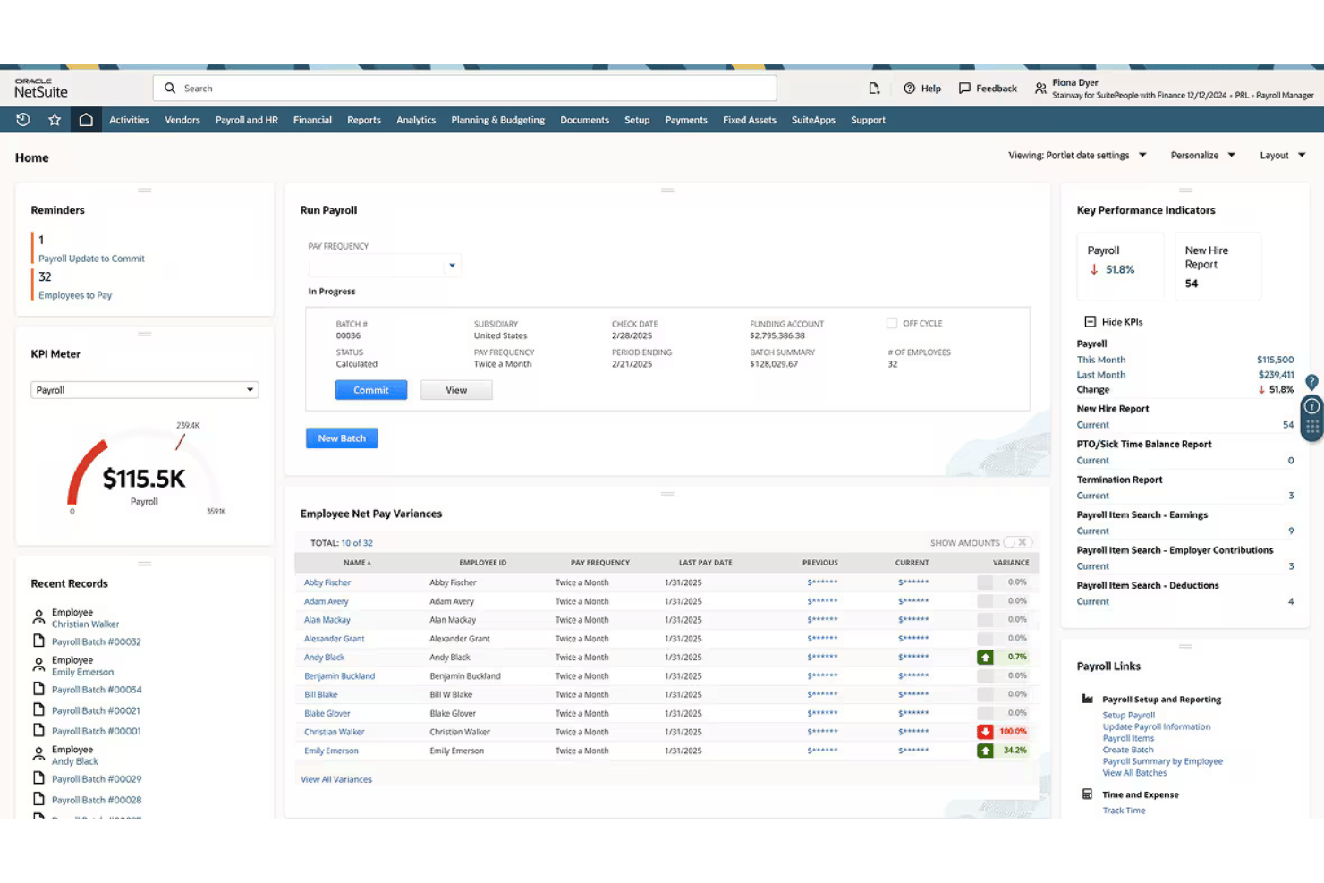The image size is (1324, 883).
Task: Open the SuiteApps menu
Action: pos(813,120)
